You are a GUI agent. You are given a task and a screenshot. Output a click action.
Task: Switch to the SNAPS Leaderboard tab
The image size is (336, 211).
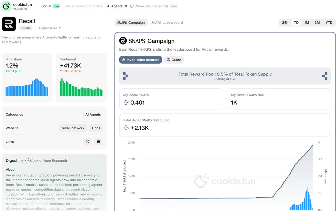(167, 23)
